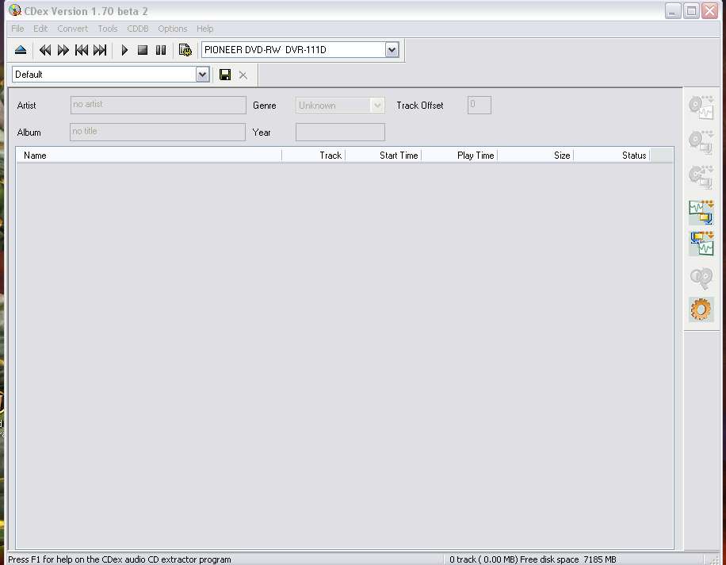726x565 pixels.
Task: Skip to next track
Action: click(100, 50)
